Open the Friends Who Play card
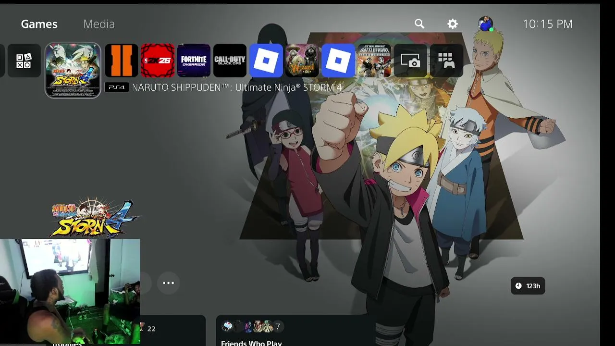This screenshot has height=346, width=615. pyautogui.click(x=295, y=331)
